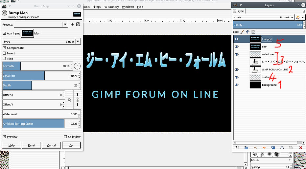This screenshot has height=169, width=306.
Task: Lock pixels with the paintbrush icon
Action: tap(242, 32)
